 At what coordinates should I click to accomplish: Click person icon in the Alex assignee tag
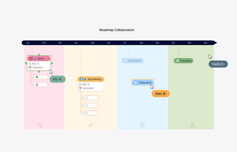(30, 64)
